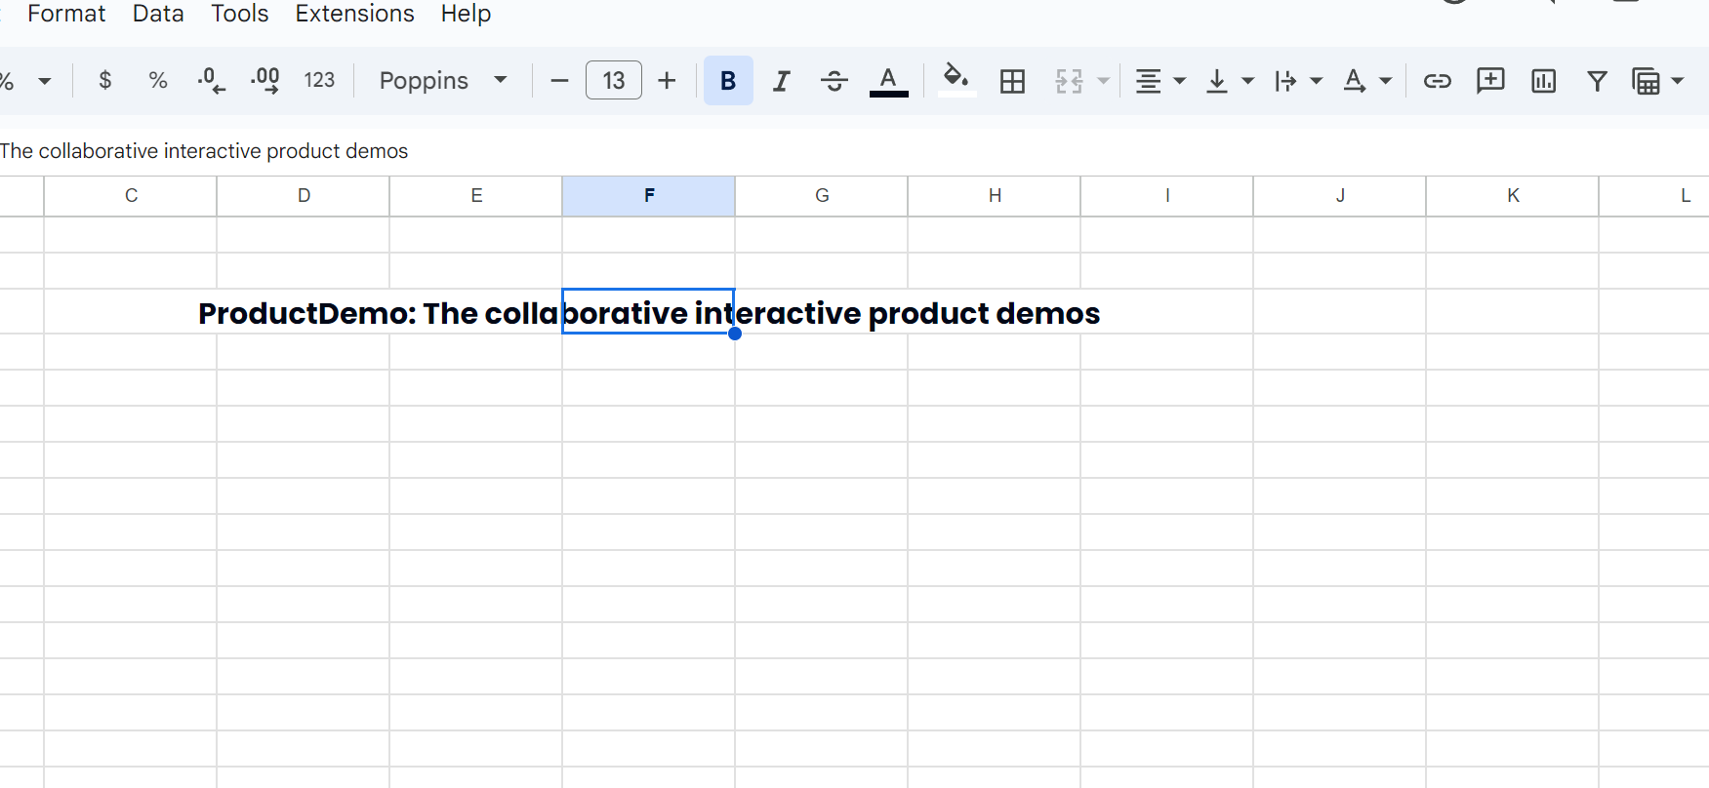Viewport: 1709px width, 788px height.
Task: Format as percent icon
Action: click(x=158, y=81)
